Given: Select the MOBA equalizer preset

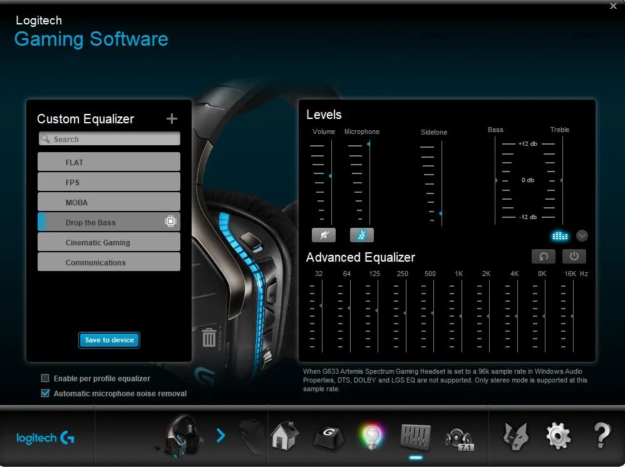Looking at the screenshot, I should point(109,202).
